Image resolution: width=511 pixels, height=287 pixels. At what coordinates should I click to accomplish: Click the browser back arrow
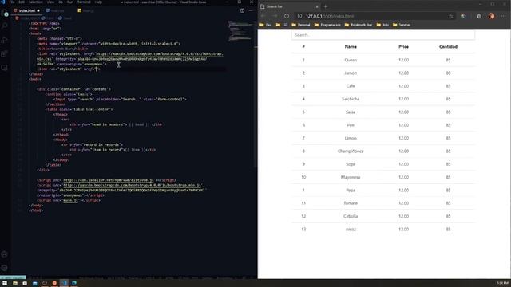263,16
